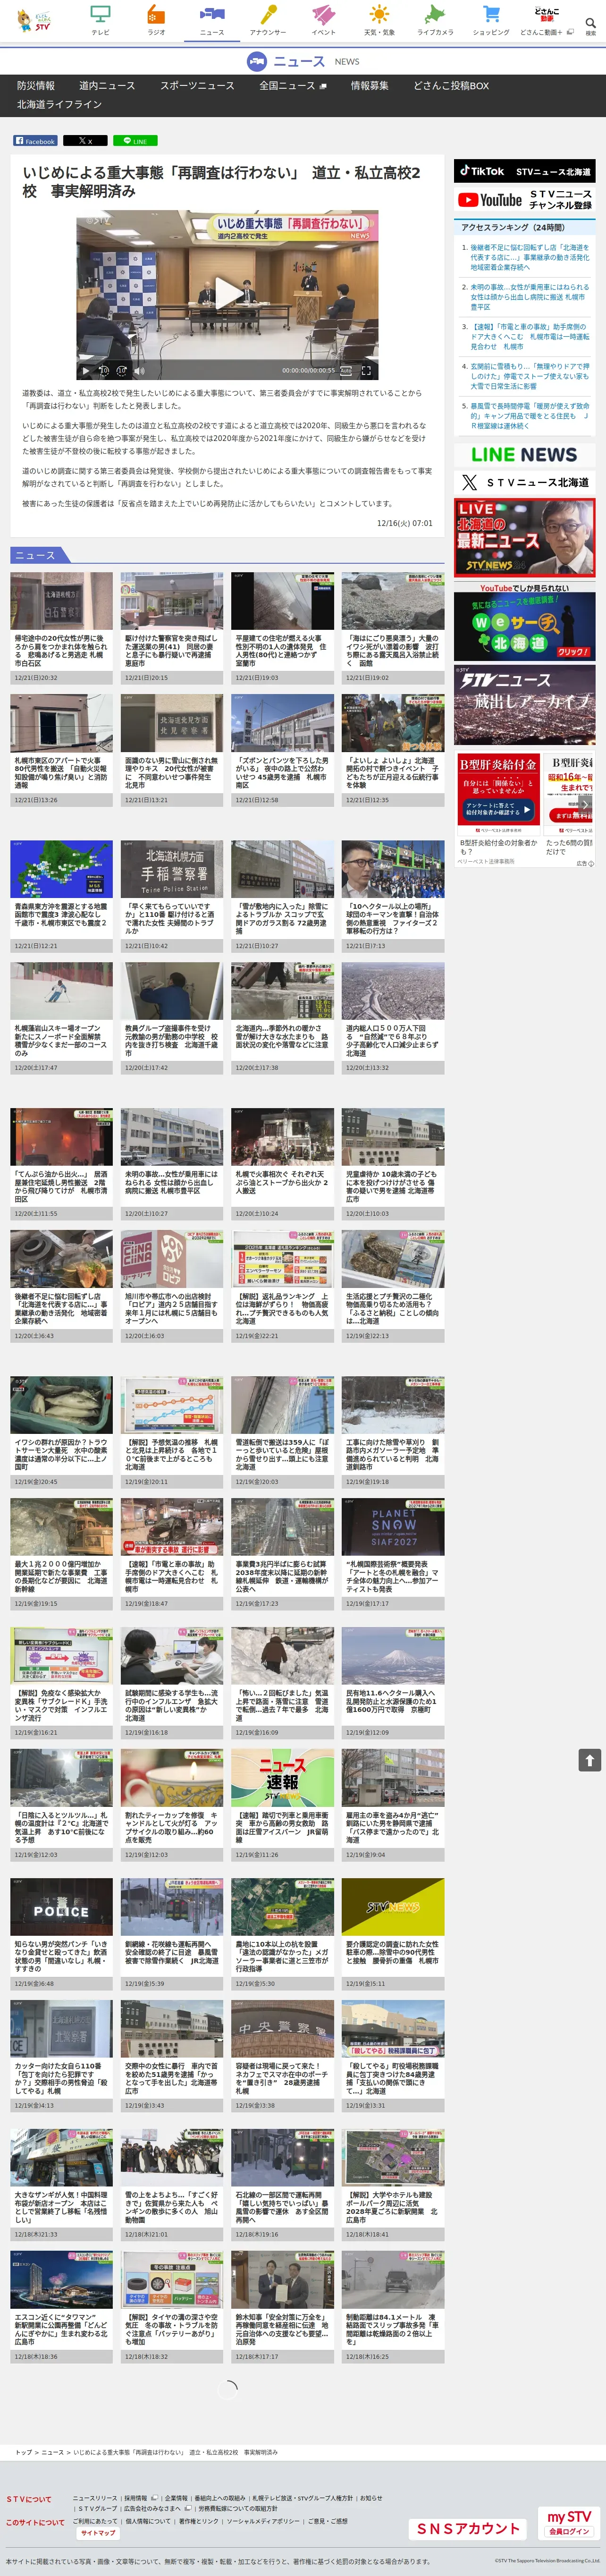This screenshot has height=2576, width=606.
Task: Open the weサーチ北海道 banner
Action: tap(525, 622)
